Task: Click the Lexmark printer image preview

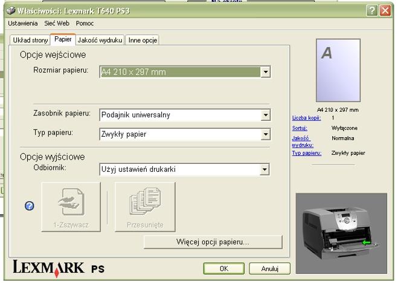Action: click(x=341, y=233)
